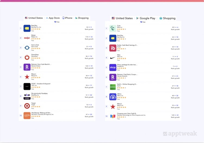Click Macy's star icon in App Store list
This screenshot has height=143, width=204.
pyautogui.click(x=27, y=77)
